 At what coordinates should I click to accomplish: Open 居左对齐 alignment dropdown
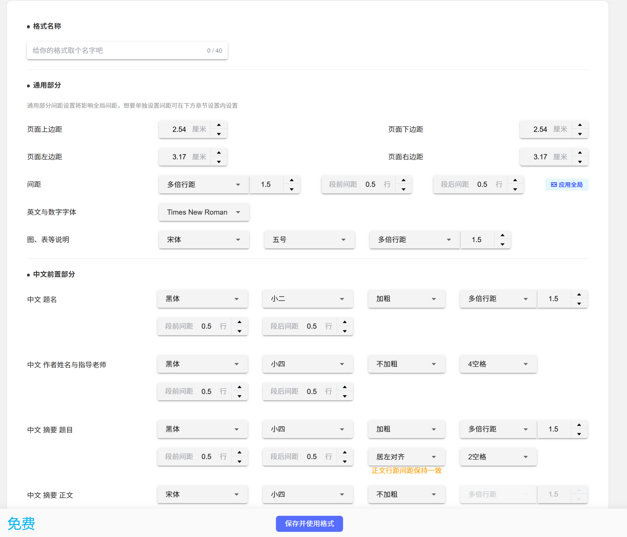pos(406,457)
